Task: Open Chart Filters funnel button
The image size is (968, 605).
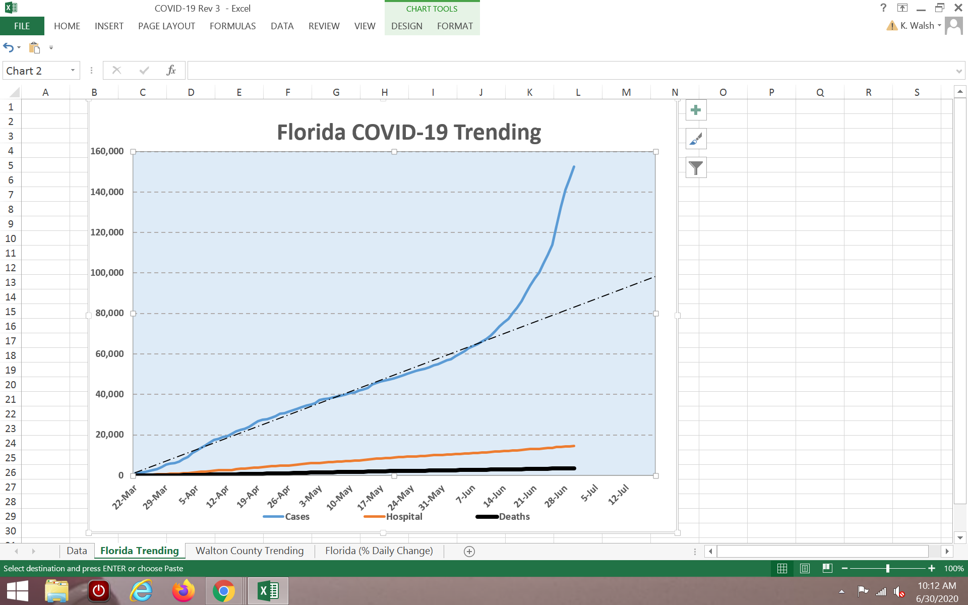Action: point(696,167)
